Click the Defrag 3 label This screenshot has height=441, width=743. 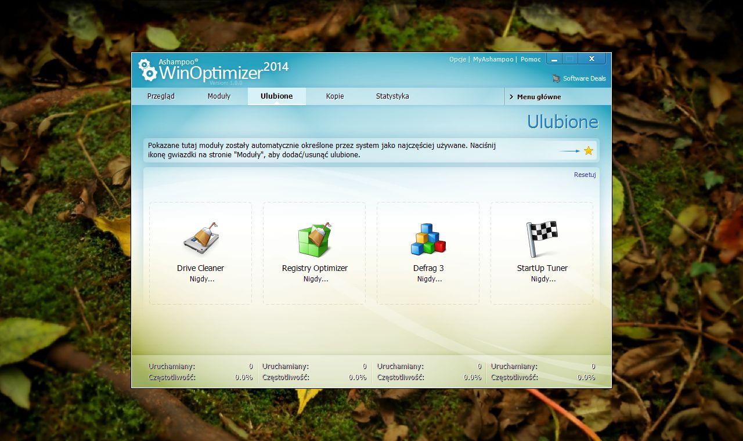pos(428,268)
